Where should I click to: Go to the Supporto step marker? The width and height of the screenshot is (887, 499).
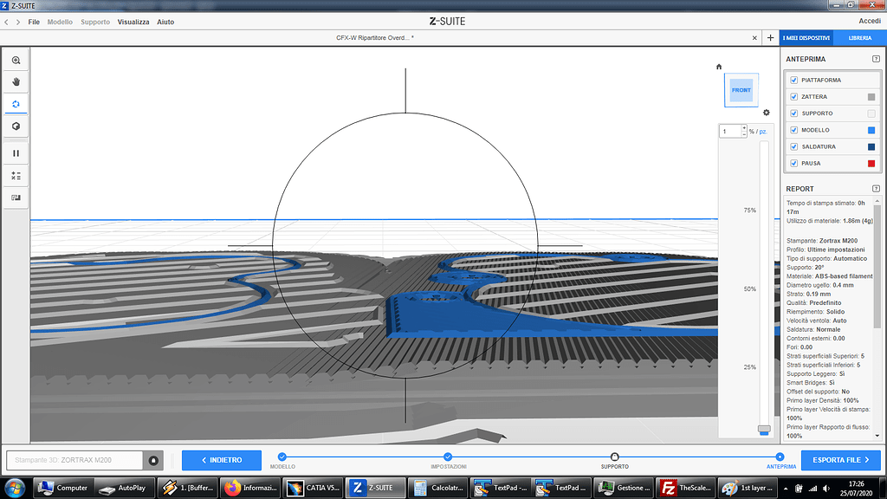614,457
